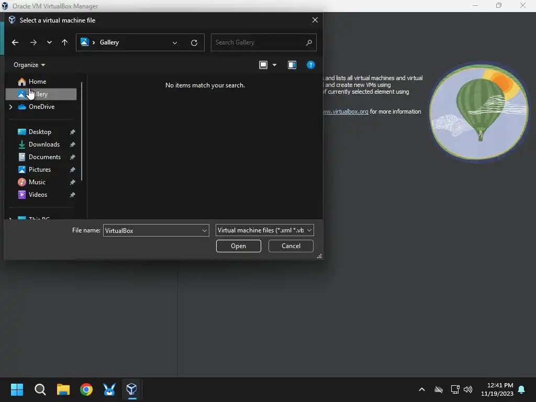Image resolution: width=536 pixels, height=402 pixels.
Task: Open the Windows Start menu
Action: (17, 389)
